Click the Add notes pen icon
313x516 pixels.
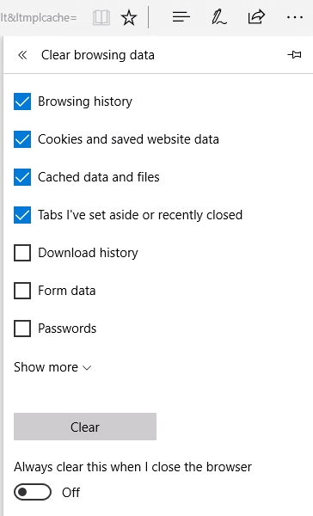[219, 17]
